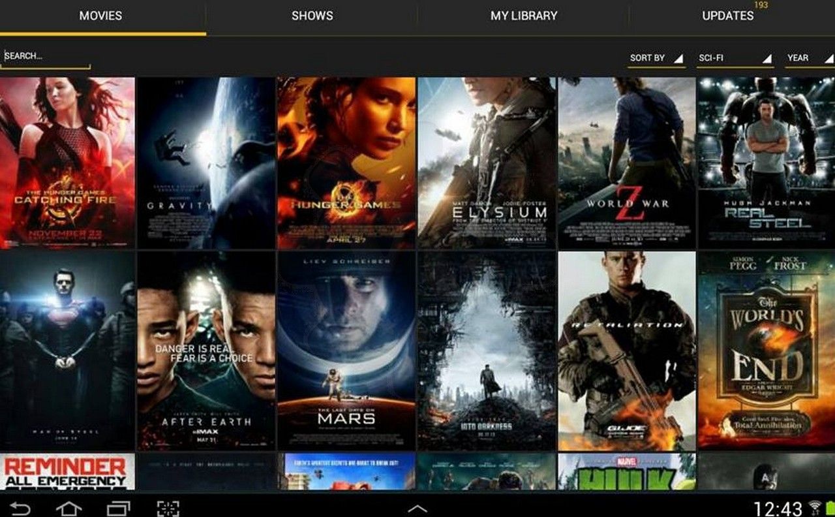Tap the up chevron in navigation bar

click(417, 509)
